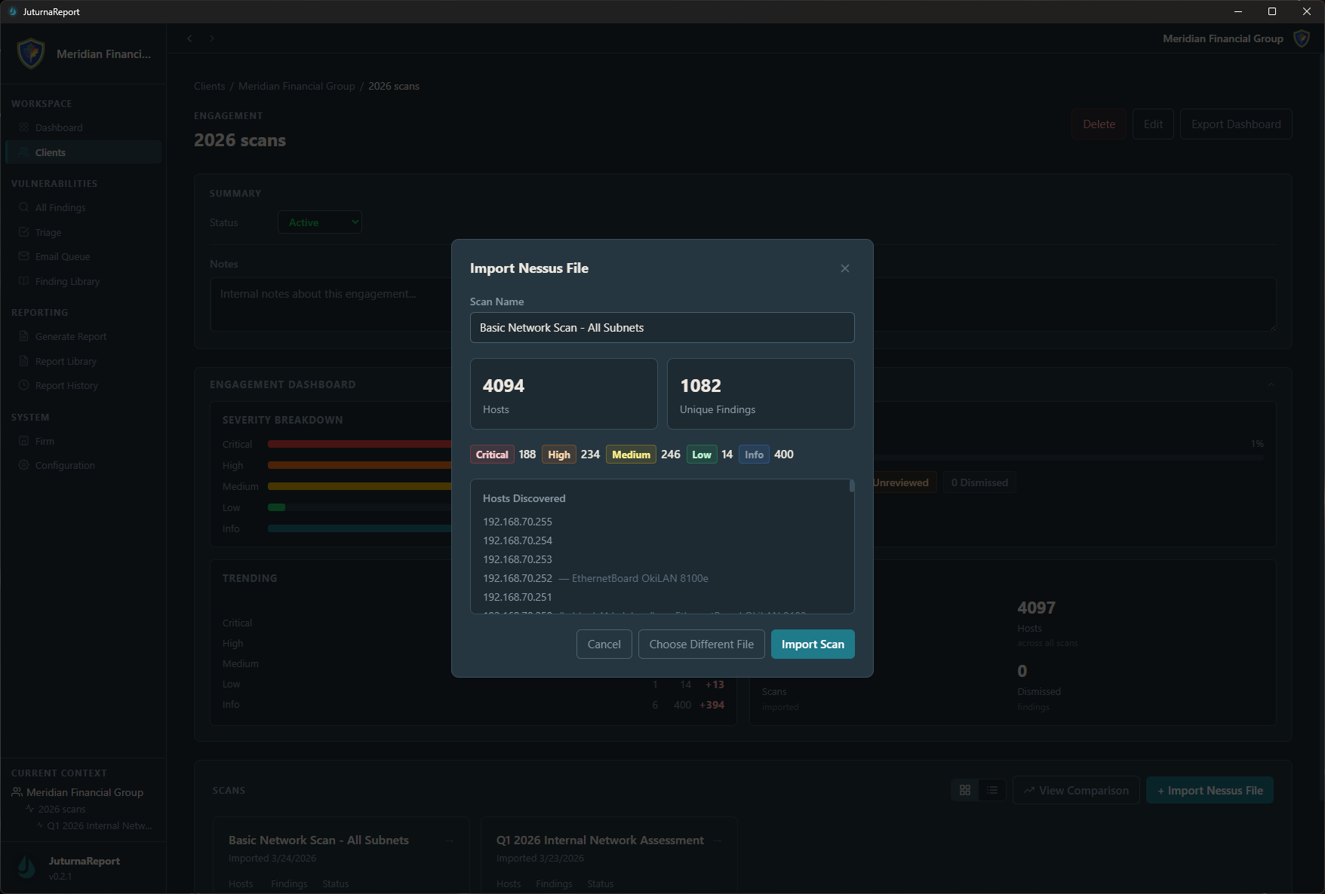1325x894 pixels.
Task: Open Report History via the clock icon
Action: [24, 385]
